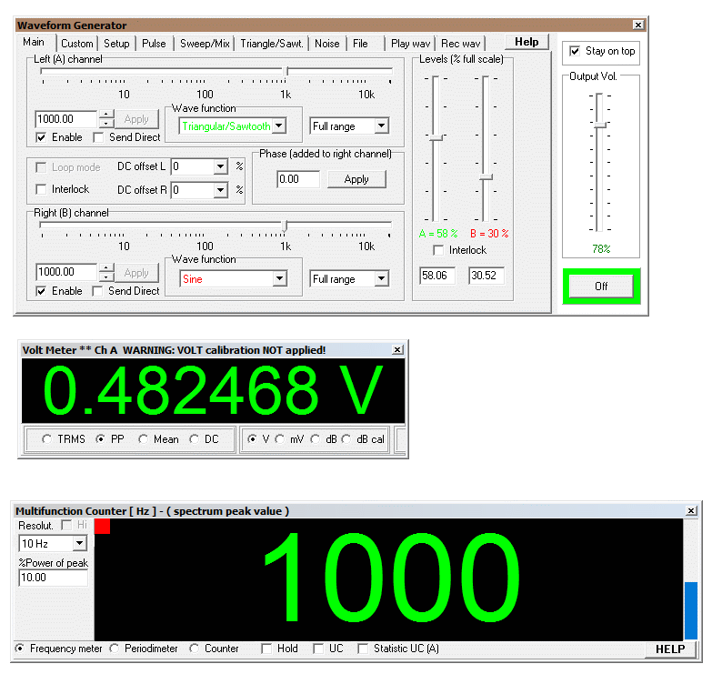Viewport: 712px width, 674px height.
Task: Click the Waveform Generator Help button
Action: pyautogui.click(x=526, y=42)
